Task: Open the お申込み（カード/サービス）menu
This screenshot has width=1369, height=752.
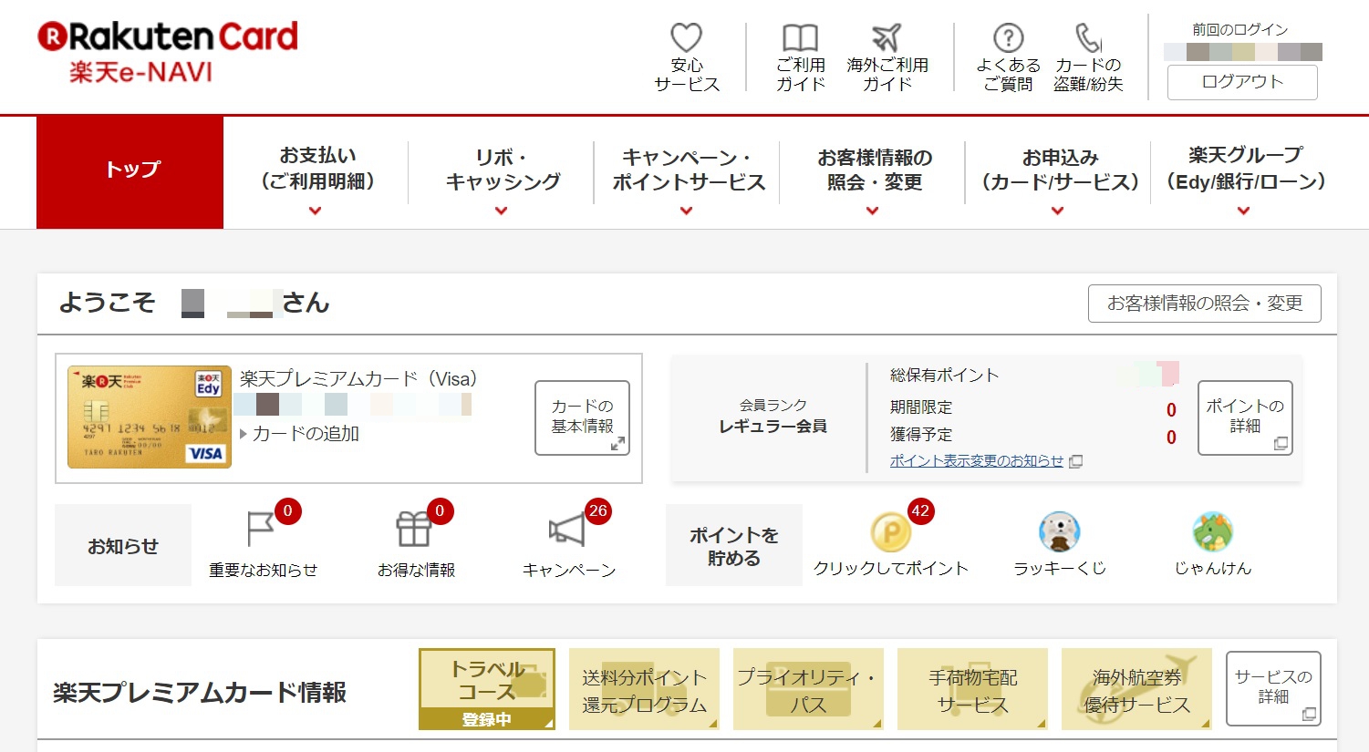Action: tap(1060, 170)
